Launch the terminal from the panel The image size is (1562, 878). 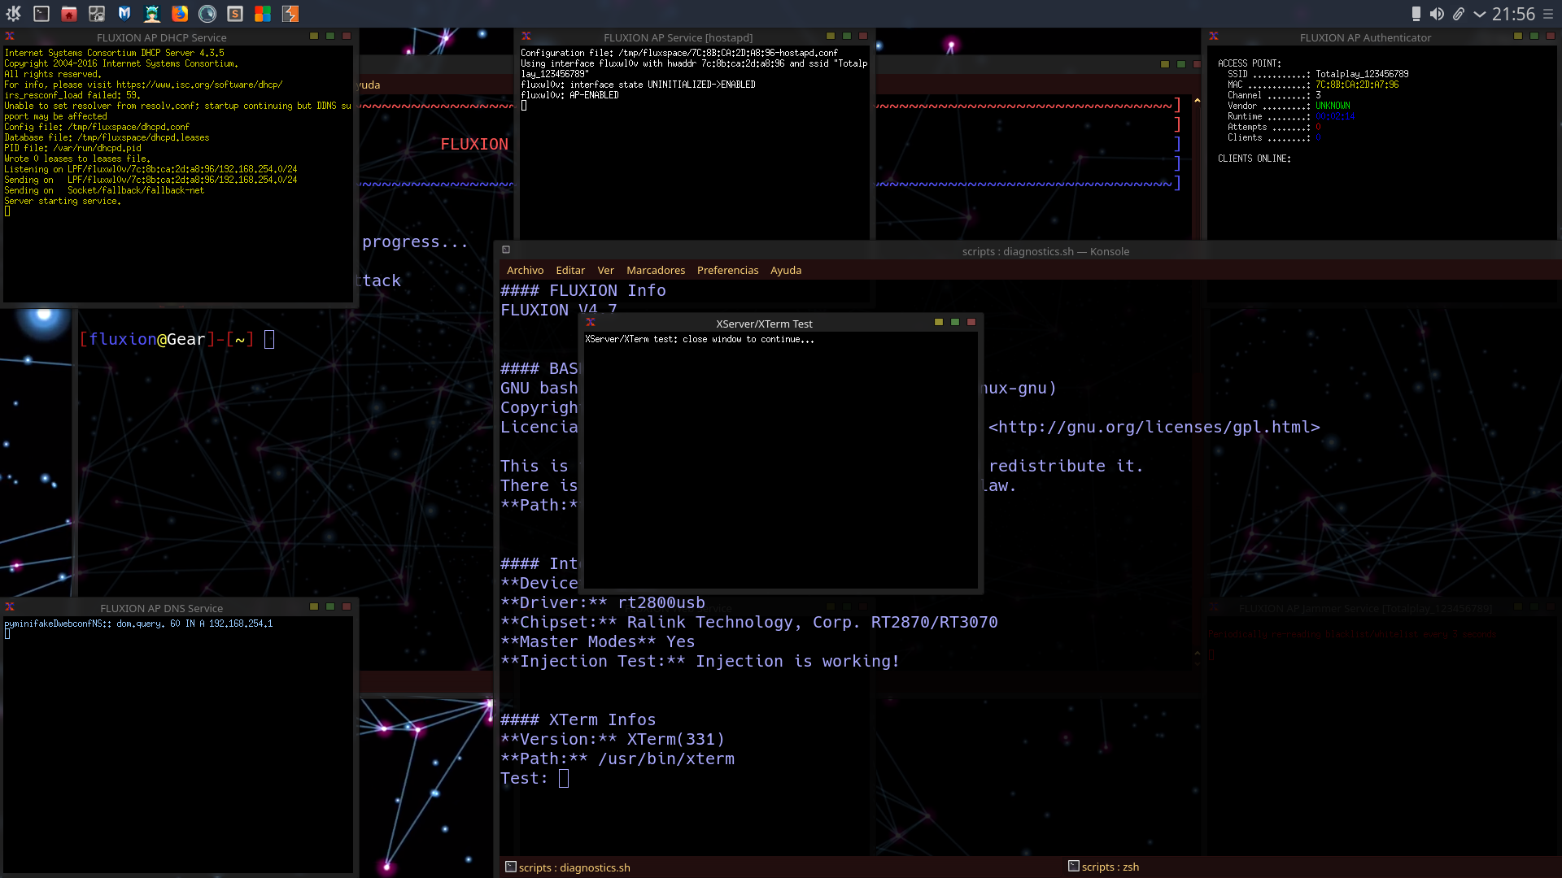41,13
